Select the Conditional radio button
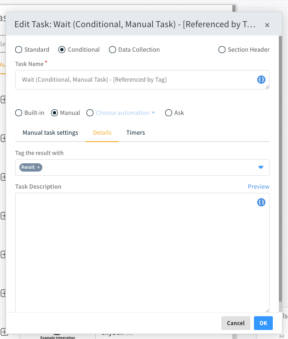 point(62,50)
